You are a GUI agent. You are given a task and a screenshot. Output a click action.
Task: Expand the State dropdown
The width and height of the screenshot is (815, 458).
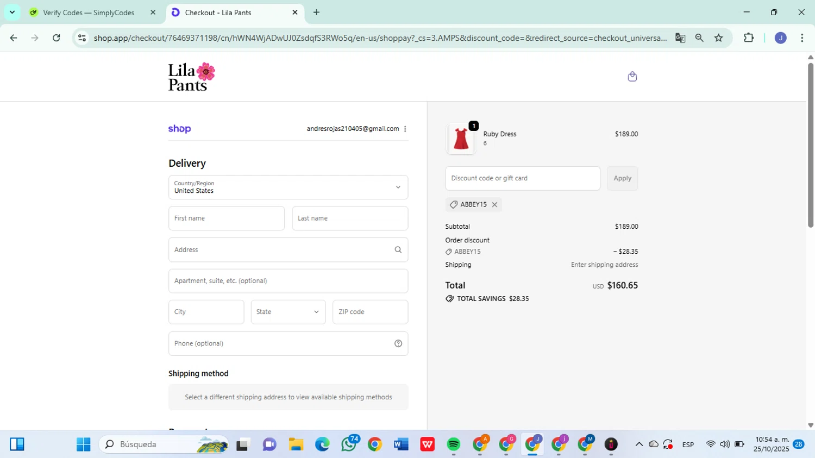288,312
